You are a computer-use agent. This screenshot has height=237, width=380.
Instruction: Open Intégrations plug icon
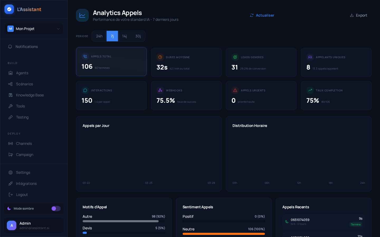(x=11, y=184)
